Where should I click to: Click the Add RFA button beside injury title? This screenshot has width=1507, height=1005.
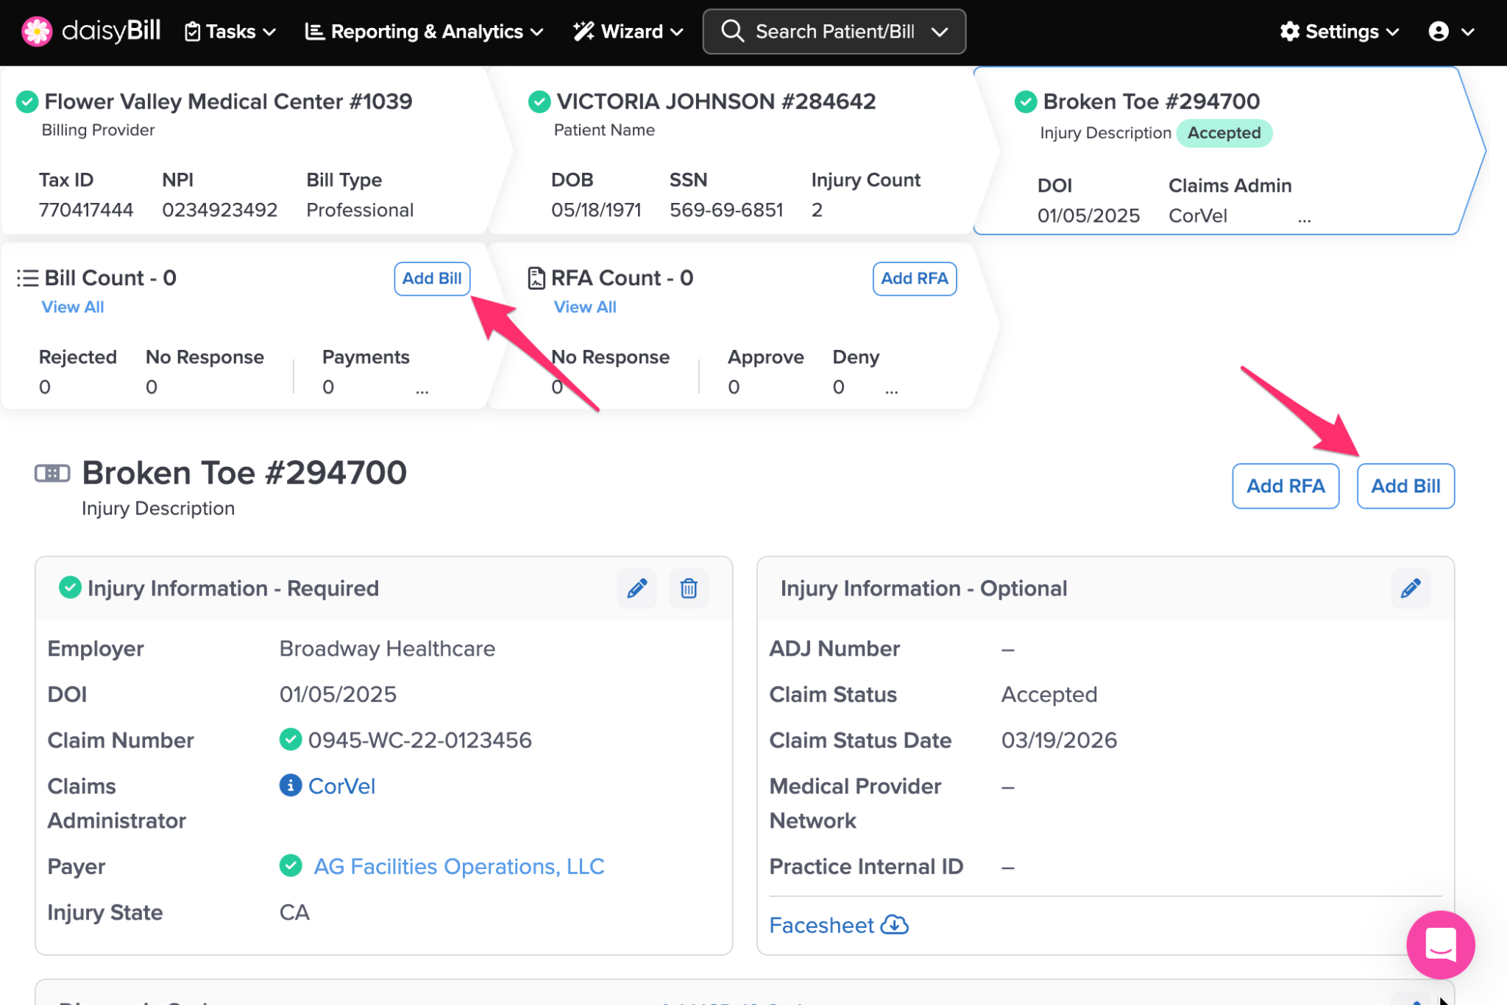(x=1285, y=486)
